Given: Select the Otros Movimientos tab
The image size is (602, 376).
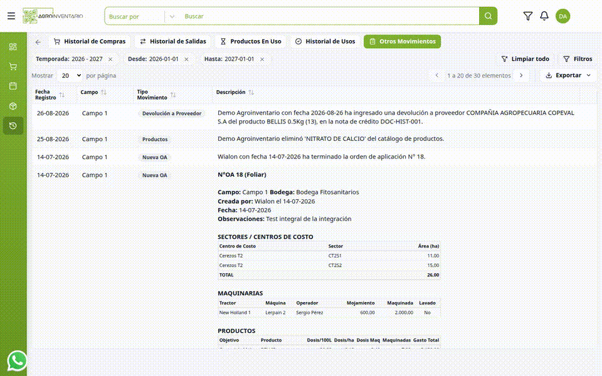Looking at the screenshot, I should click(x=403, y=41).
